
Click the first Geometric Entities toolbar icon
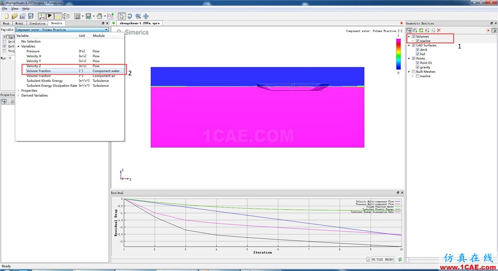(409, 30)
